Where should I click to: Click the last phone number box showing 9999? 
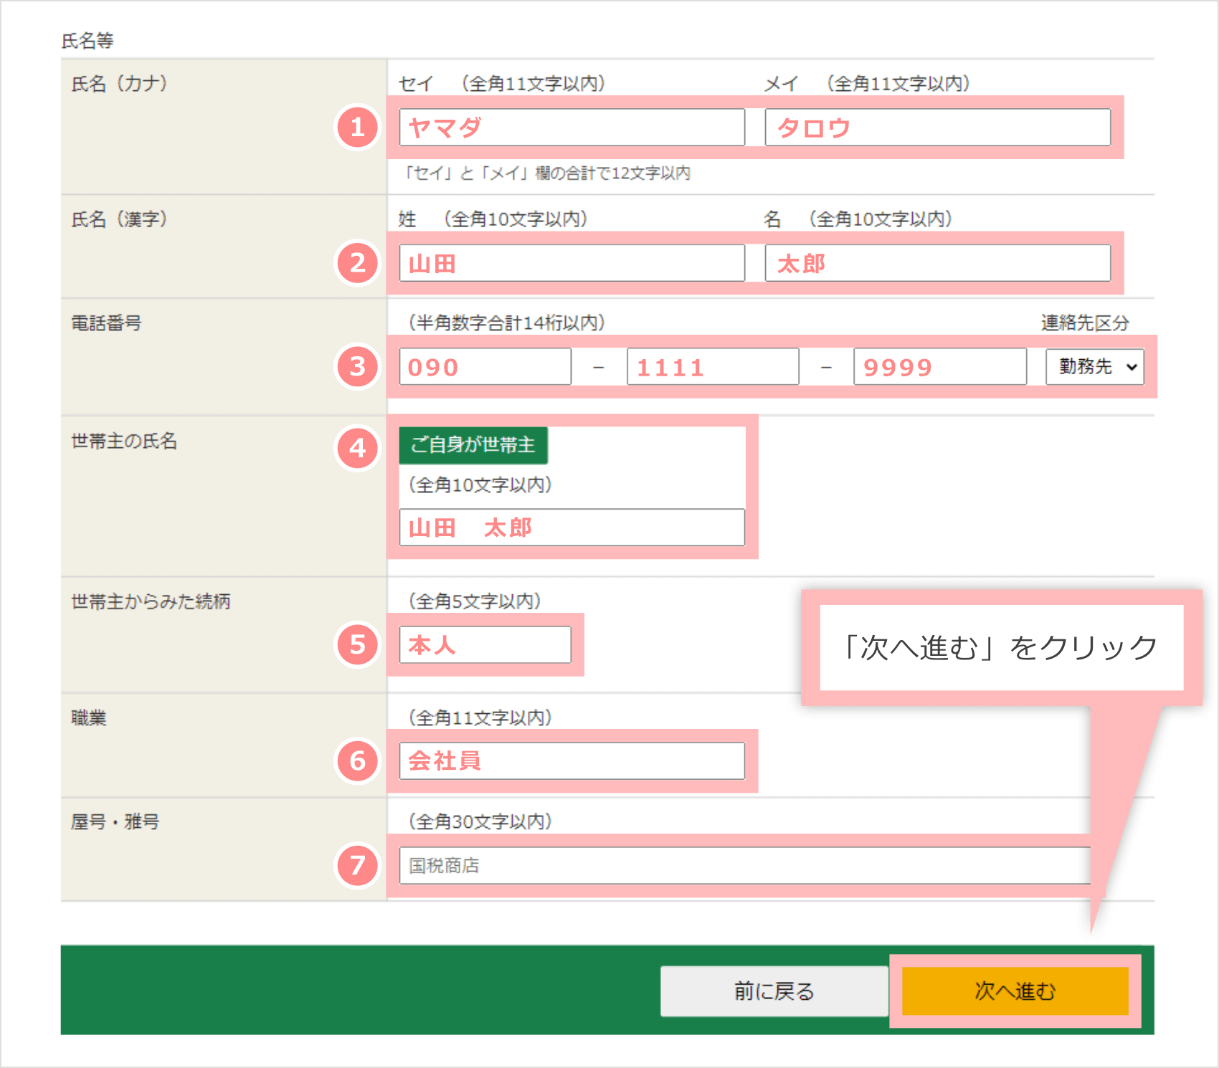click(x=939, y=366)
